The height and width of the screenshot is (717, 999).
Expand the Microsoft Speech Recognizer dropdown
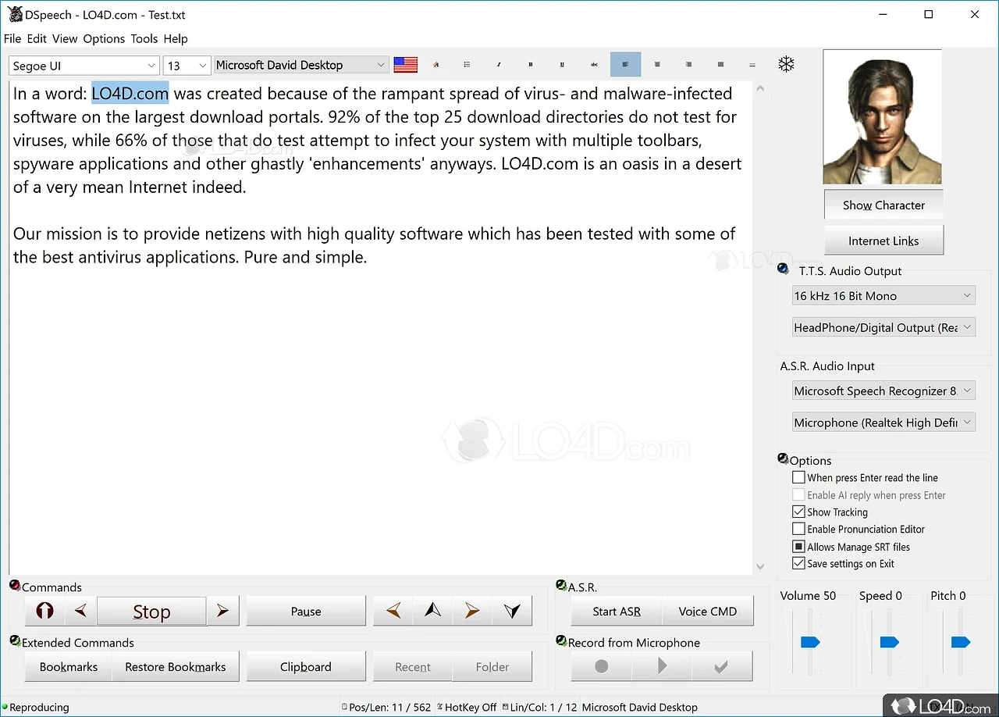883,391
